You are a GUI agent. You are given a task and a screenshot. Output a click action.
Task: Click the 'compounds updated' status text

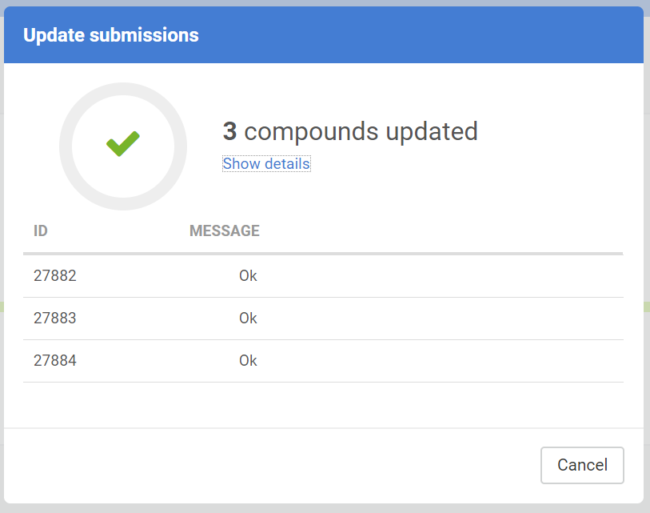(x=361, y=131)
